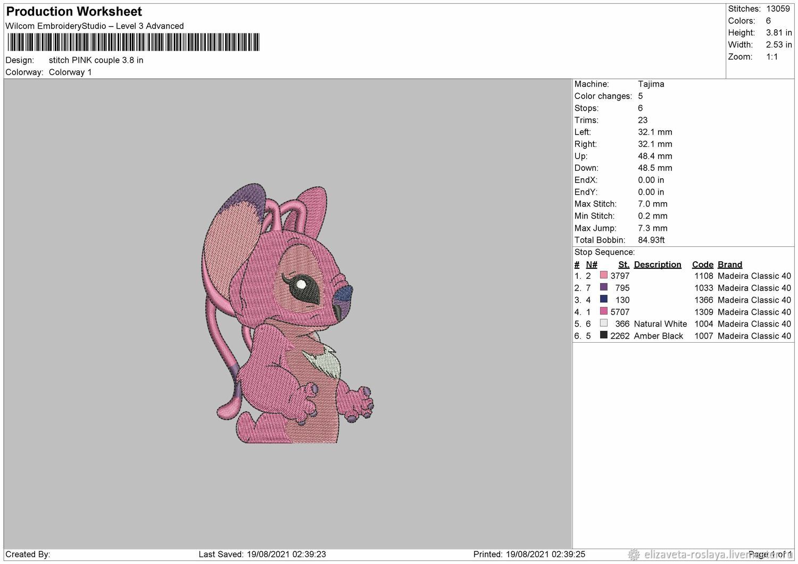Click thread code '1366'

703,300
